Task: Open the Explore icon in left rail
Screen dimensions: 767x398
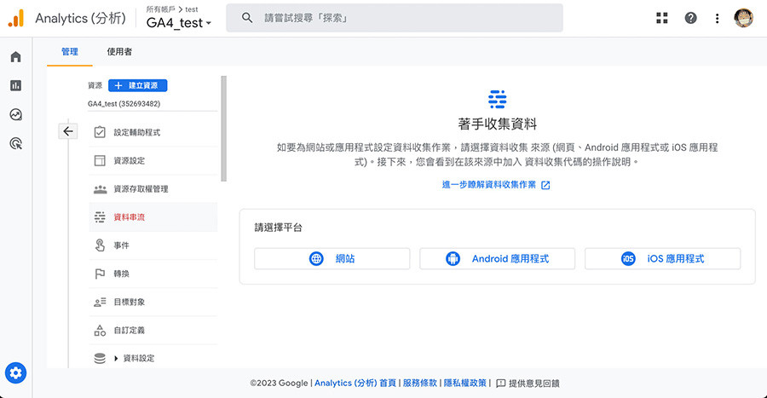Action: (15, 114)
